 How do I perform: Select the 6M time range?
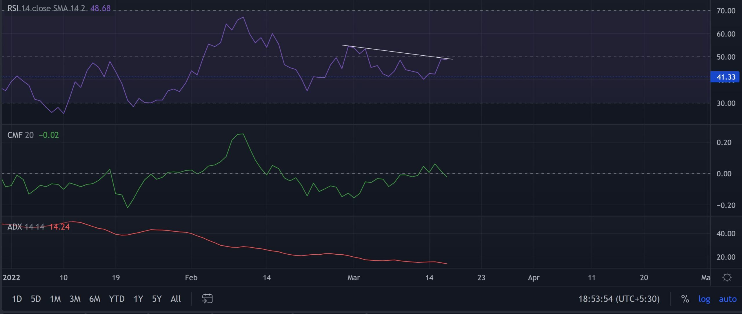pyautogui.click(x=94, y=299)
